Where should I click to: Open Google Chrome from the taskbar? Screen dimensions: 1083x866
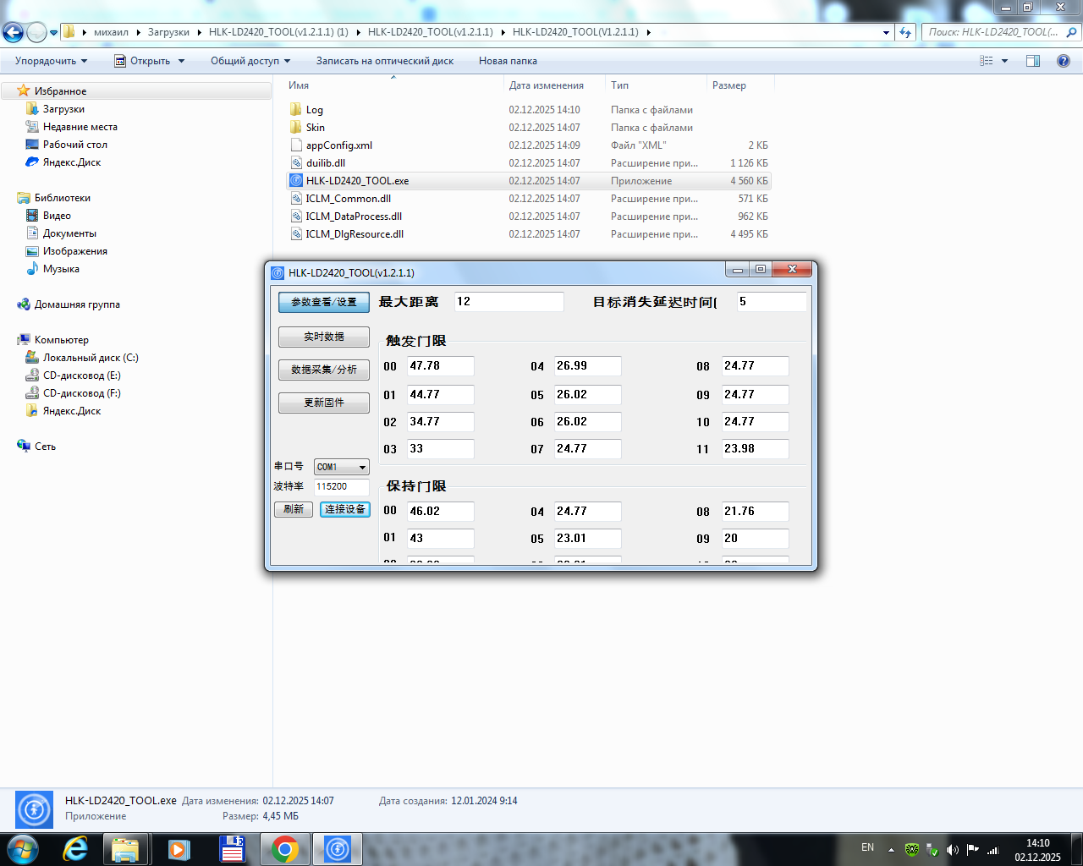click(x=285, y=849)
